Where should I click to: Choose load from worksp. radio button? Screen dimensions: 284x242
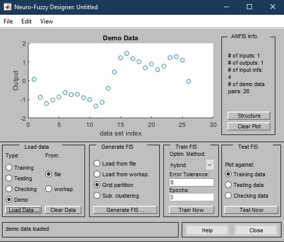(x=48, y=189)
